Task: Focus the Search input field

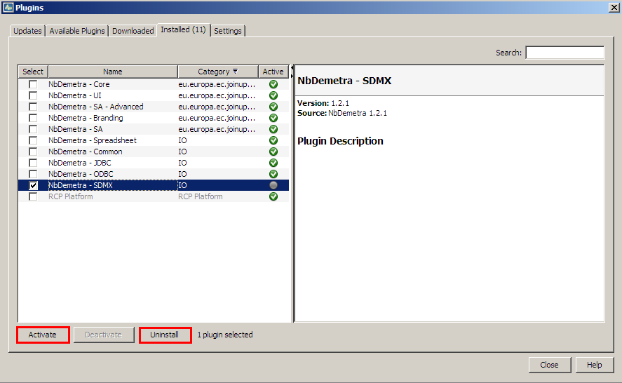Action: [564, 53]
